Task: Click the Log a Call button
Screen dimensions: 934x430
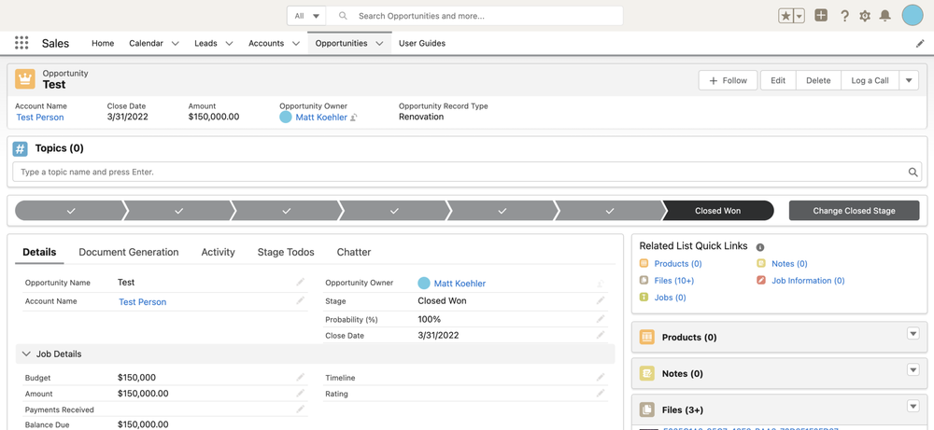Action: pyautogui.click(x=870, y=80)
